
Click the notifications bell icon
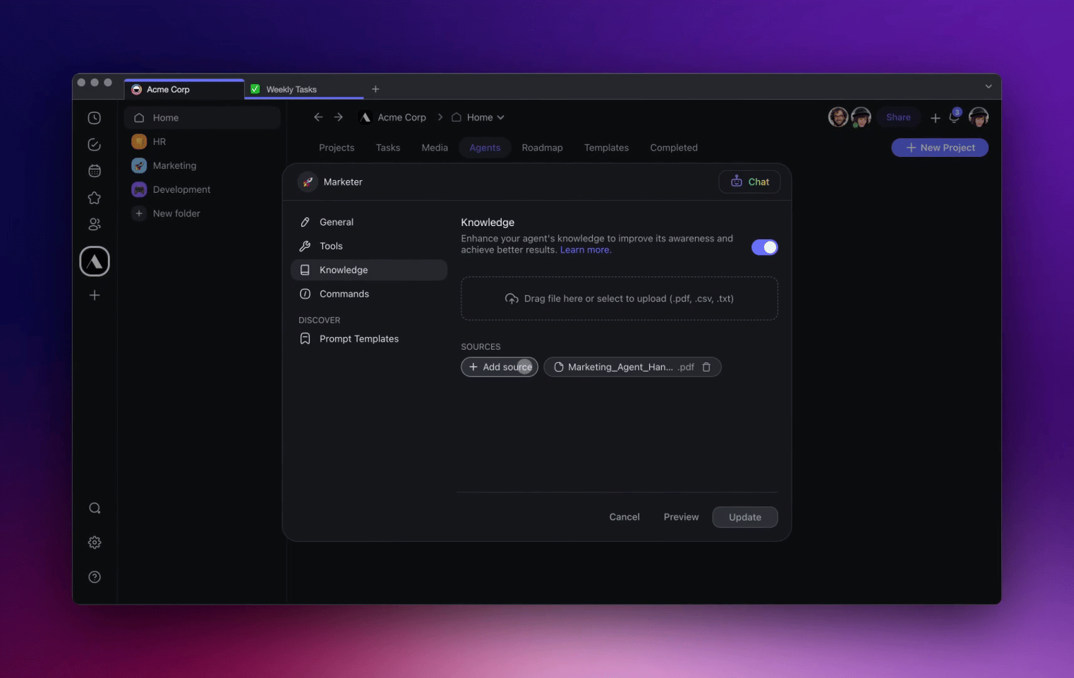click(x=954, y=117)
